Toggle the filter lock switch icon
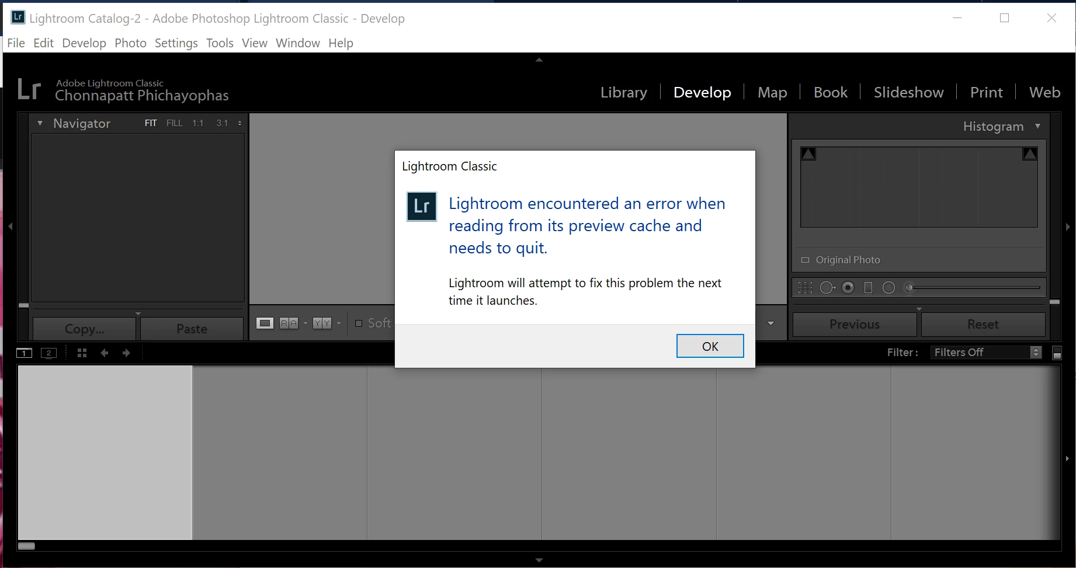The width and height of the screenshot is (1076, 568). (1057, 353)
